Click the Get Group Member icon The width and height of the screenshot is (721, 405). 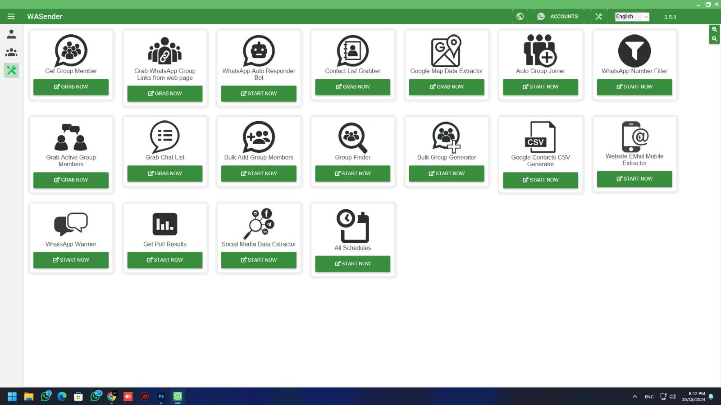click(x=71, y=50)
